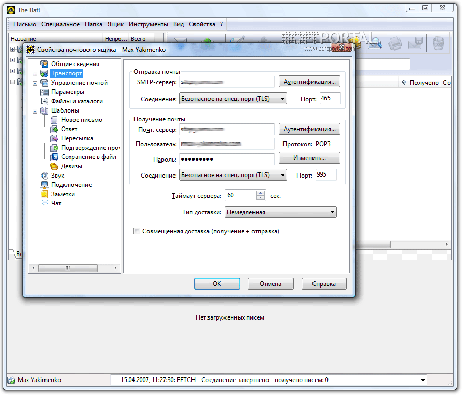462x397 pixels.
Task: Click the Подтверждение прочтения template icon
Action: 54,148
